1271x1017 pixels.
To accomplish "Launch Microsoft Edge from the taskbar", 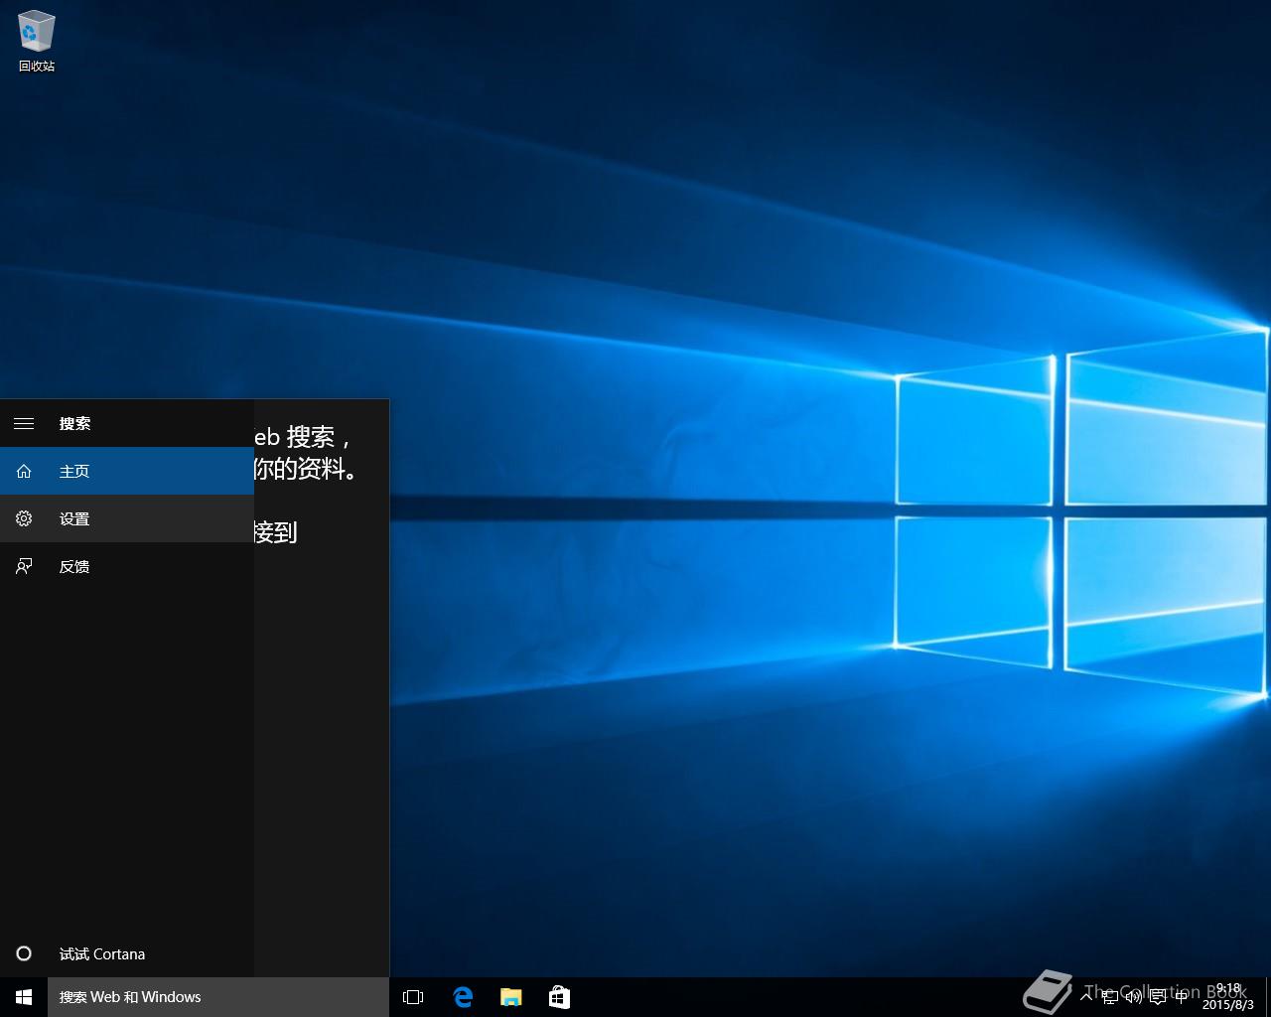I will [463, 997].
